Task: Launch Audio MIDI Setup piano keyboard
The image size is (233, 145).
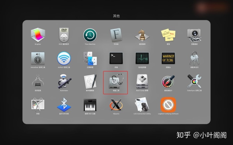Action: click(90, 105)
